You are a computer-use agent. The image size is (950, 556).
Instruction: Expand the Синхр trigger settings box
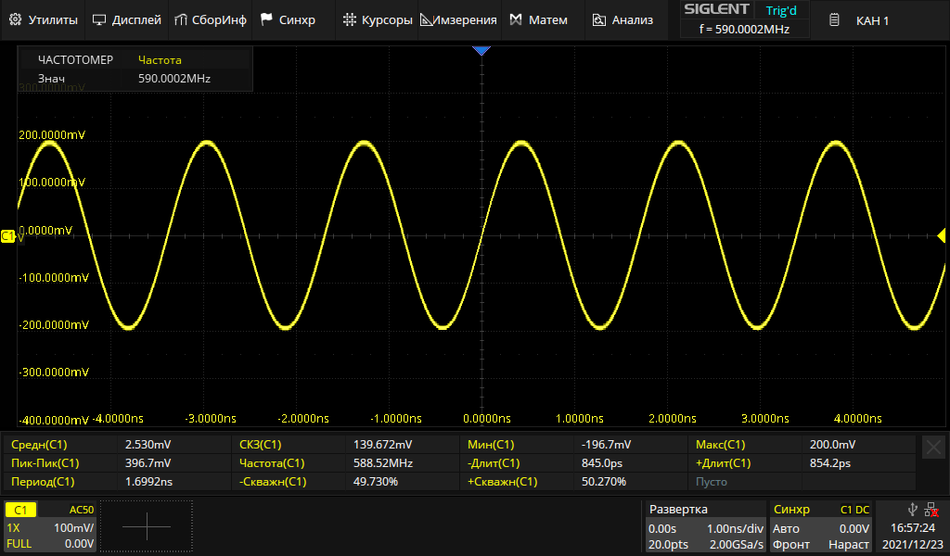pos(821,526)
